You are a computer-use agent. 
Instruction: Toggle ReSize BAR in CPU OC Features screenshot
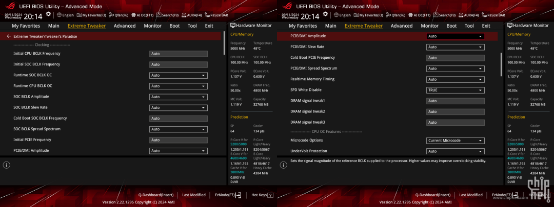493,15
